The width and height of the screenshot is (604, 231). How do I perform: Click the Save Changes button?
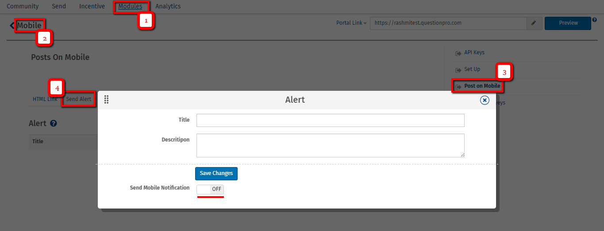click(216, 173)
